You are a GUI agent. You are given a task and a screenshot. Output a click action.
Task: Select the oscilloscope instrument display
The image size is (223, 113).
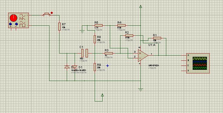[x=200, y=63]
